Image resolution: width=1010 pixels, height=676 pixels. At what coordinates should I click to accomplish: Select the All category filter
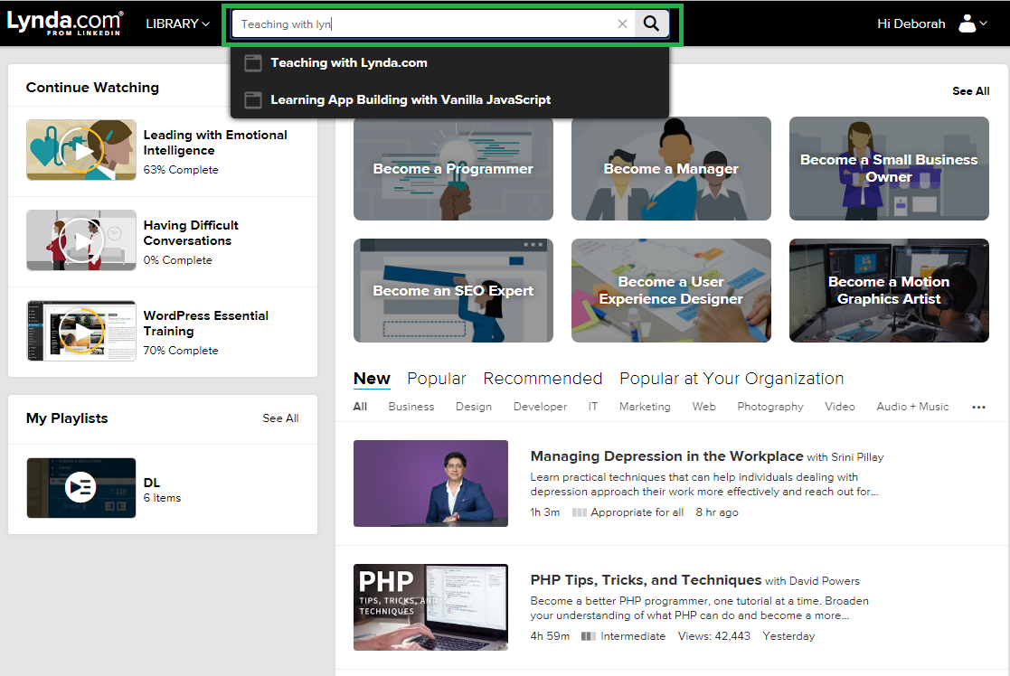point(360,407)
